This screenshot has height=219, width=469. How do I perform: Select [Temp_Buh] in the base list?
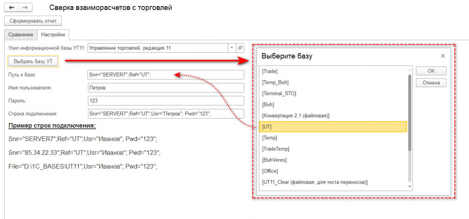[333, 82]
